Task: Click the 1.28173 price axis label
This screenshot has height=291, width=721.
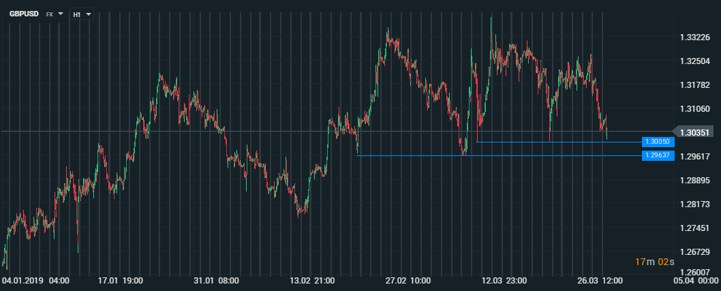Action: click(x=694, y=204)
